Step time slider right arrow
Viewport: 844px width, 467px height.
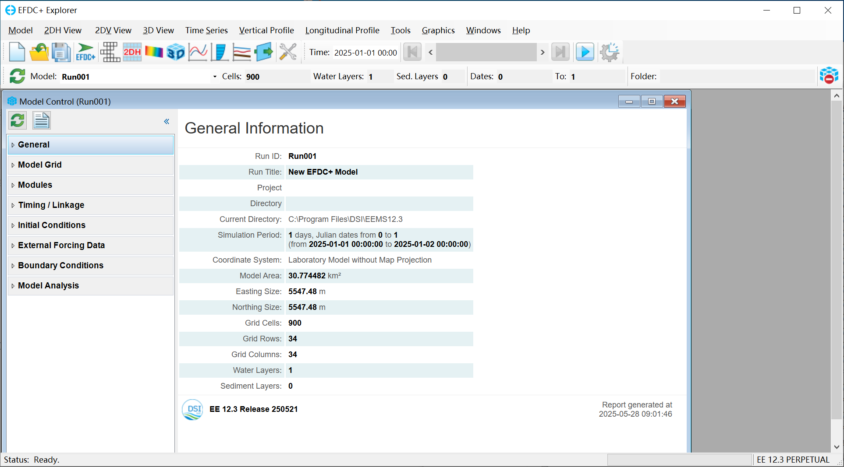point(543,53)
